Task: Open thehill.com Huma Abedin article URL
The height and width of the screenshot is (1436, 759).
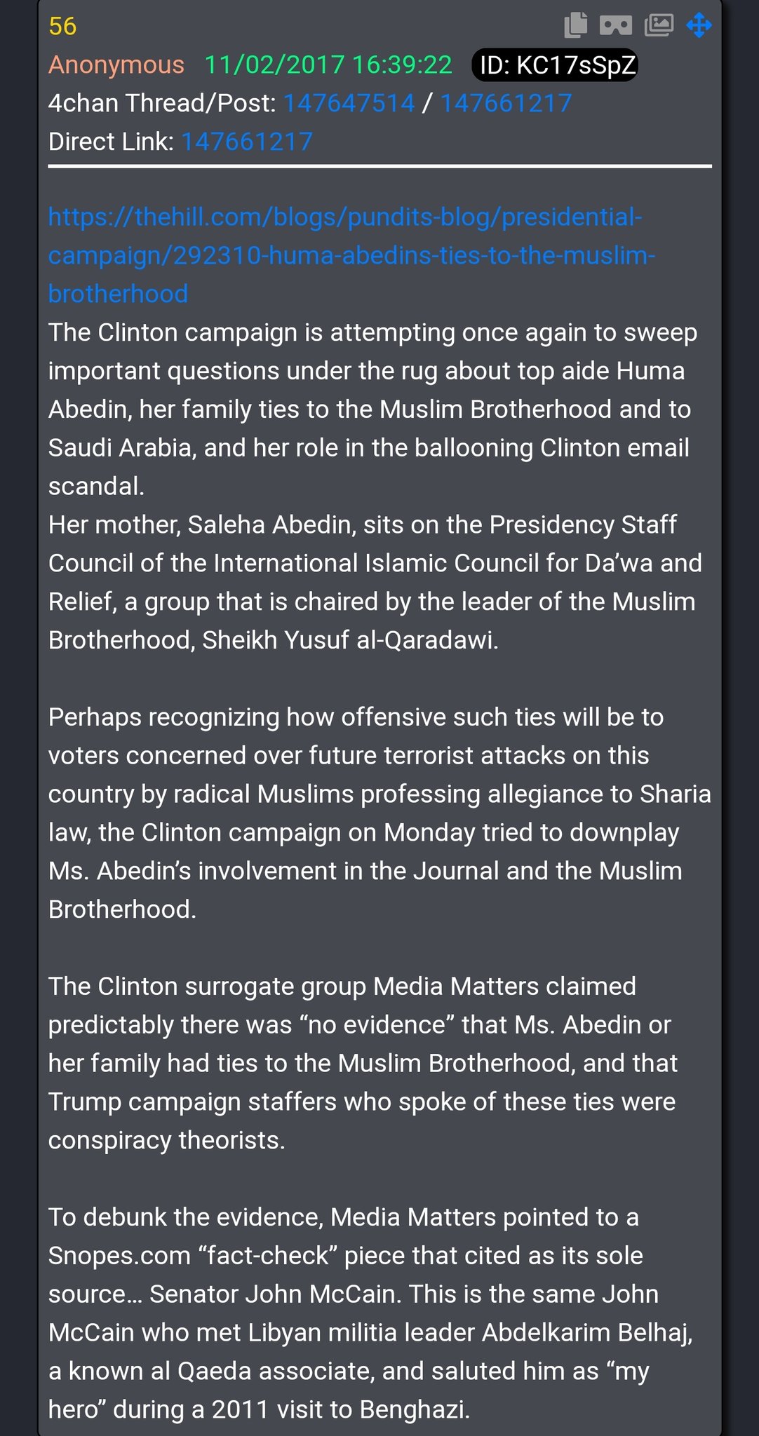Action: click(x=351, y=256)
